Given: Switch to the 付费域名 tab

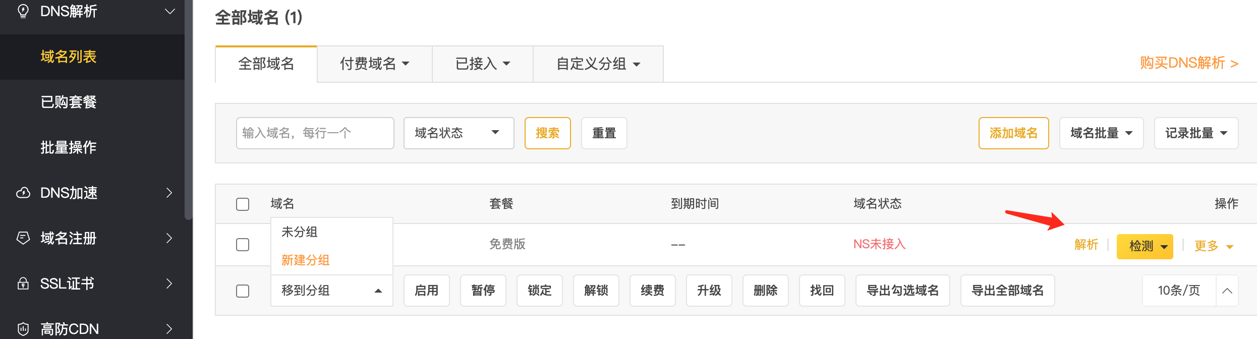Looking at the screenshot, I should (374, 64).
